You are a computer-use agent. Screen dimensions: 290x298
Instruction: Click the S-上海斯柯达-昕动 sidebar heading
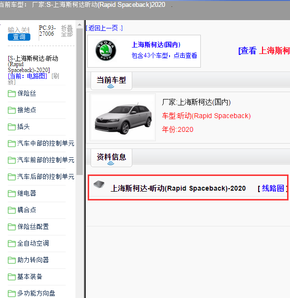33,64
